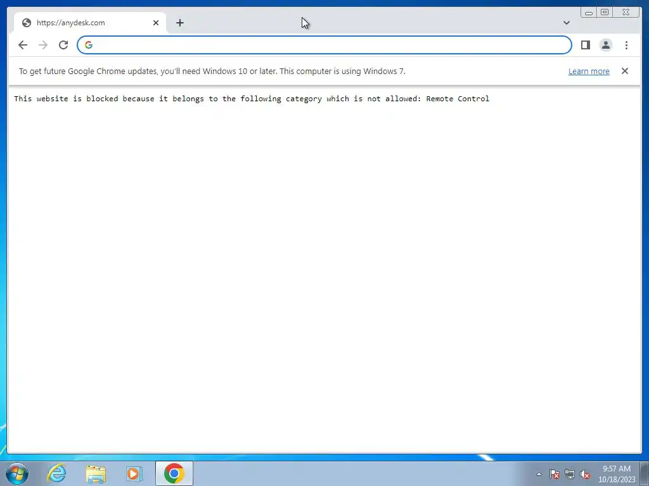Go back to the previous page
This screenshot has height=486, width=649.
click(23, 45)
